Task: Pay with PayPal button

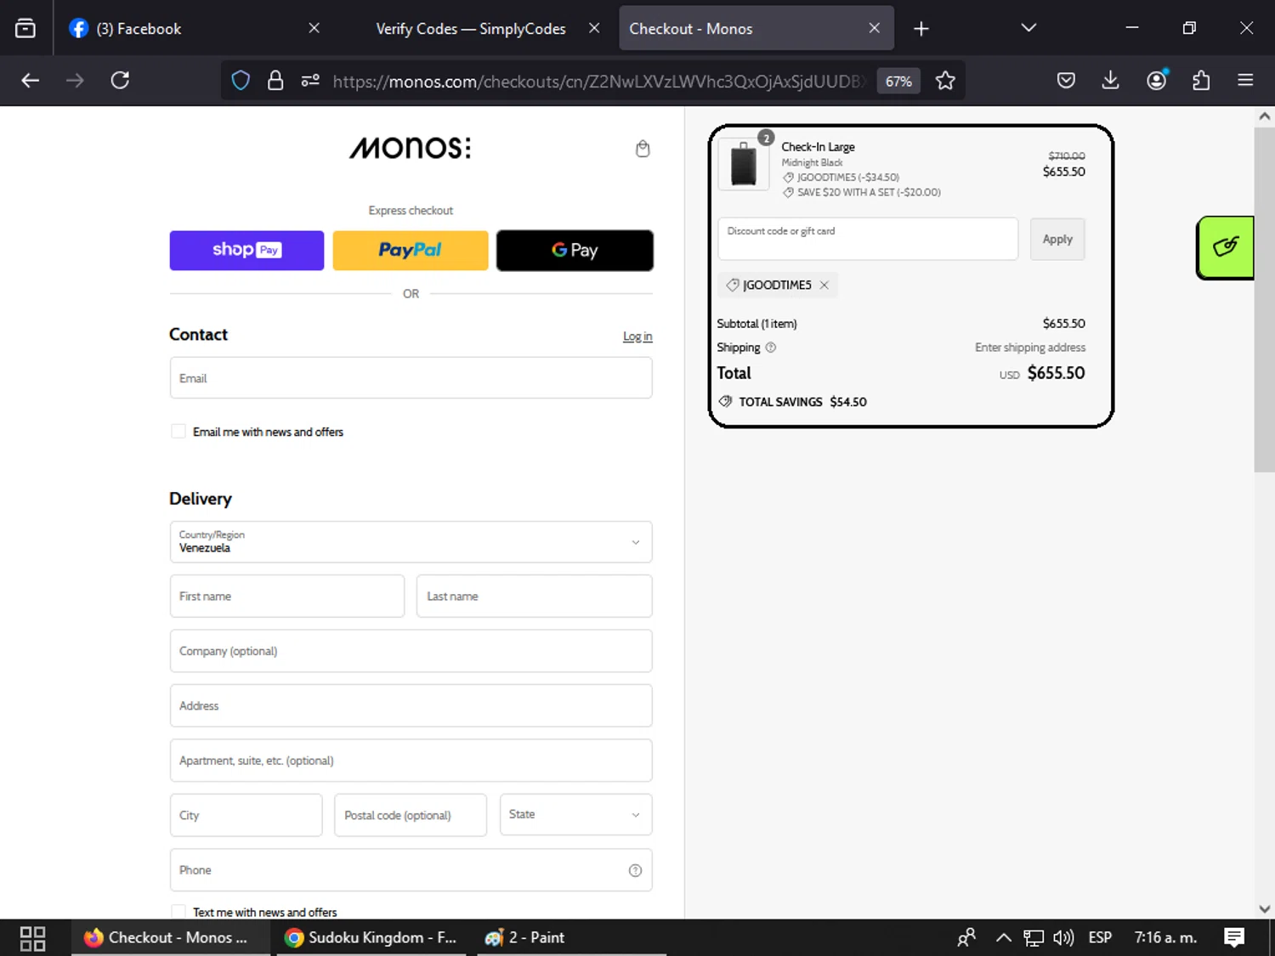Action: [411, 251]
